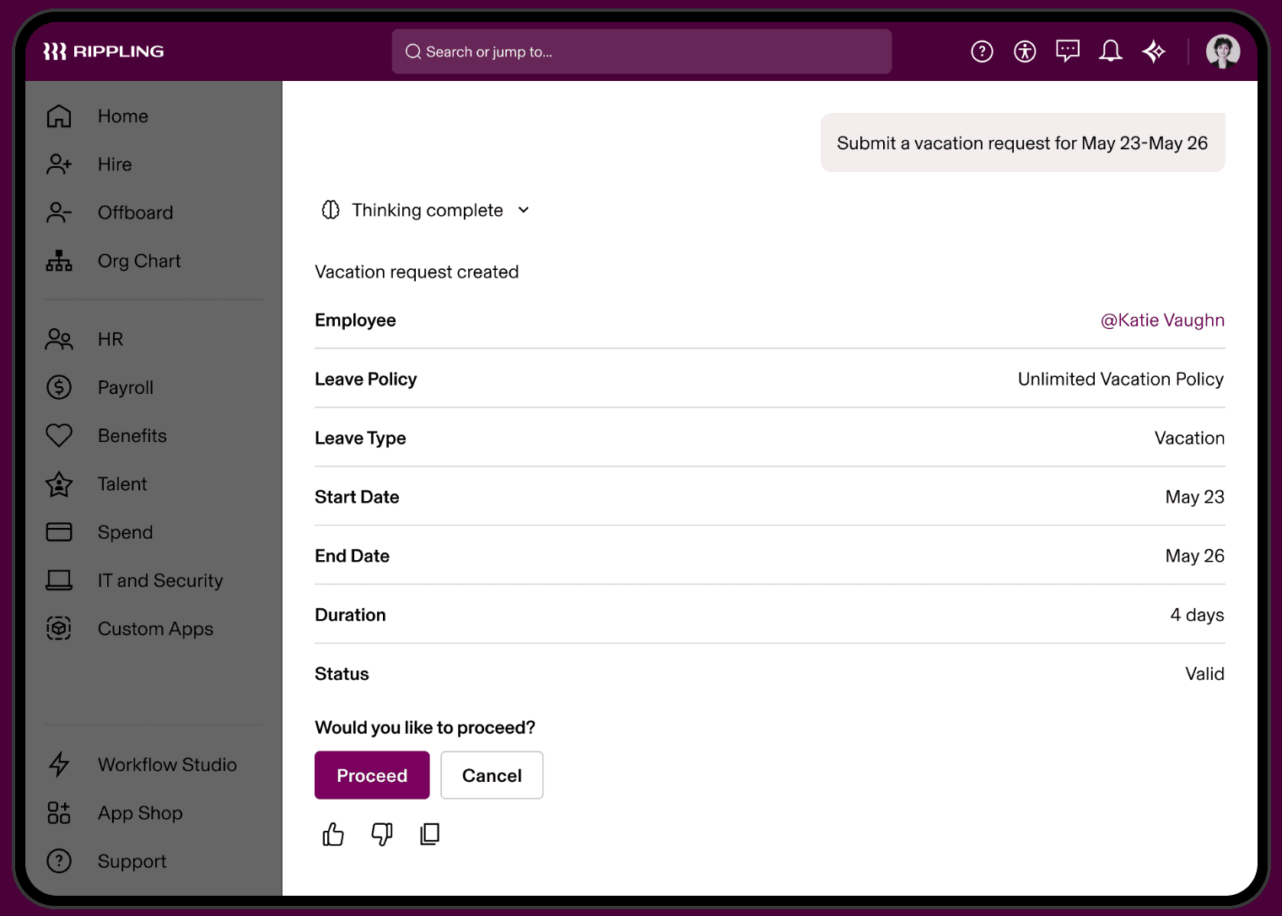Open the user profile avatar

click(1223, 51)
